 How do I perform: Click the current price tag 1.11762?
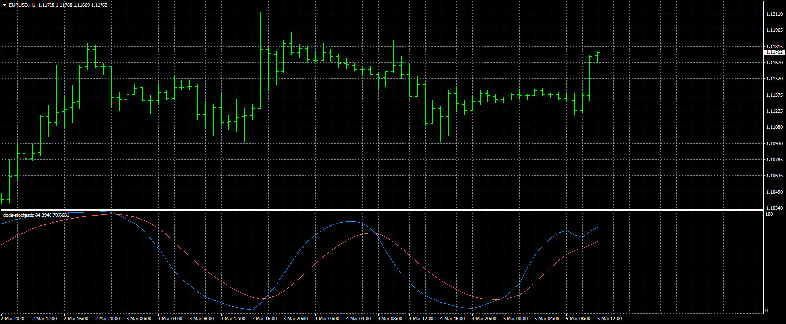[x=774, y=52]
